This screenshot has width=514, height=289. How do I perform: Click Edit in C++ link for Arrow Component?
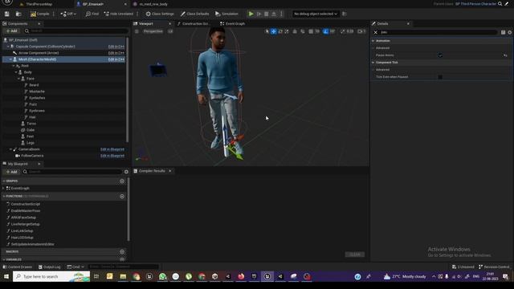click(x=116, y=53)
